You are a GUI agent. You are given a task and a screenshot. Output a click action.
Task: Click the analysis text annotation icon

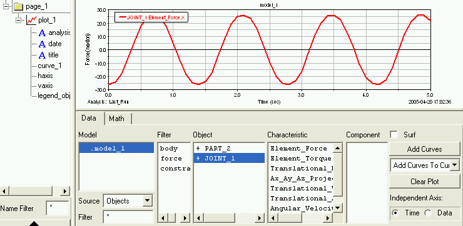click(x=42, y=32)
